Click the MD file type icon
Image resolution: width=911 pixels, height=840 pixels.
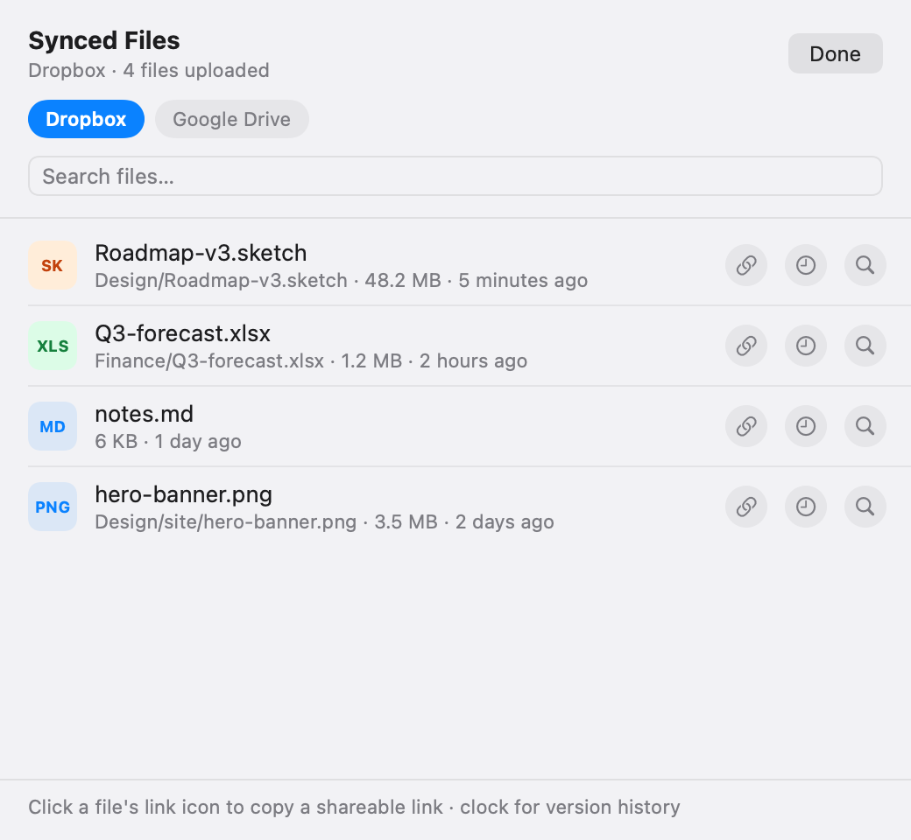[x=53, y=426]
